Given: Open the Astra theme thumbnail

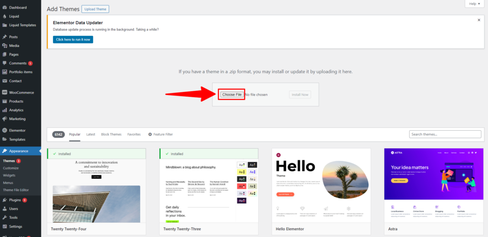Looking at the screenshot, I should tap(434, 185).
